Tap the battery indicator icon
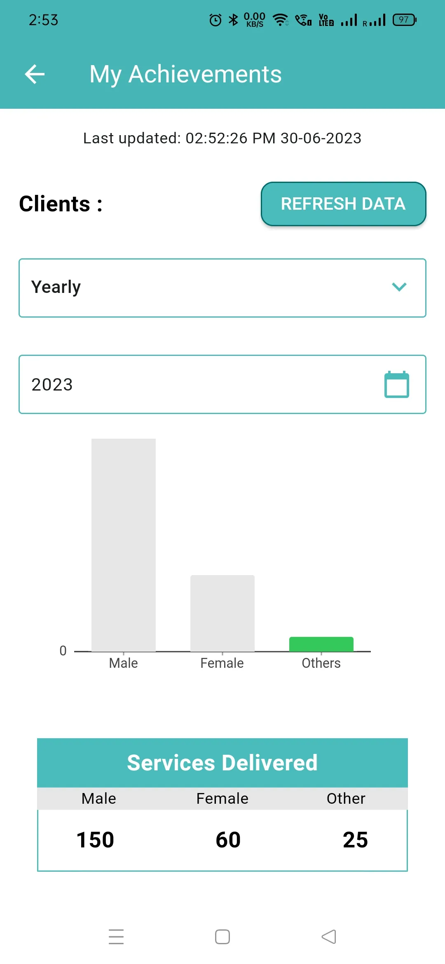This screenshot has width=445, height=964. 405,20
